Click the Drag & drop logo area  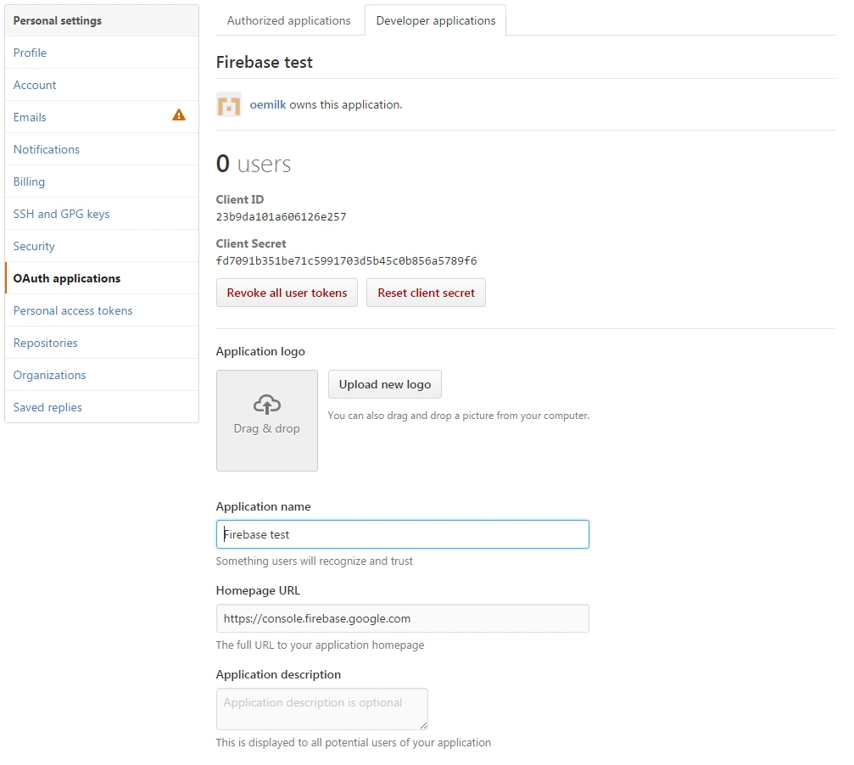tap(267, 421)
